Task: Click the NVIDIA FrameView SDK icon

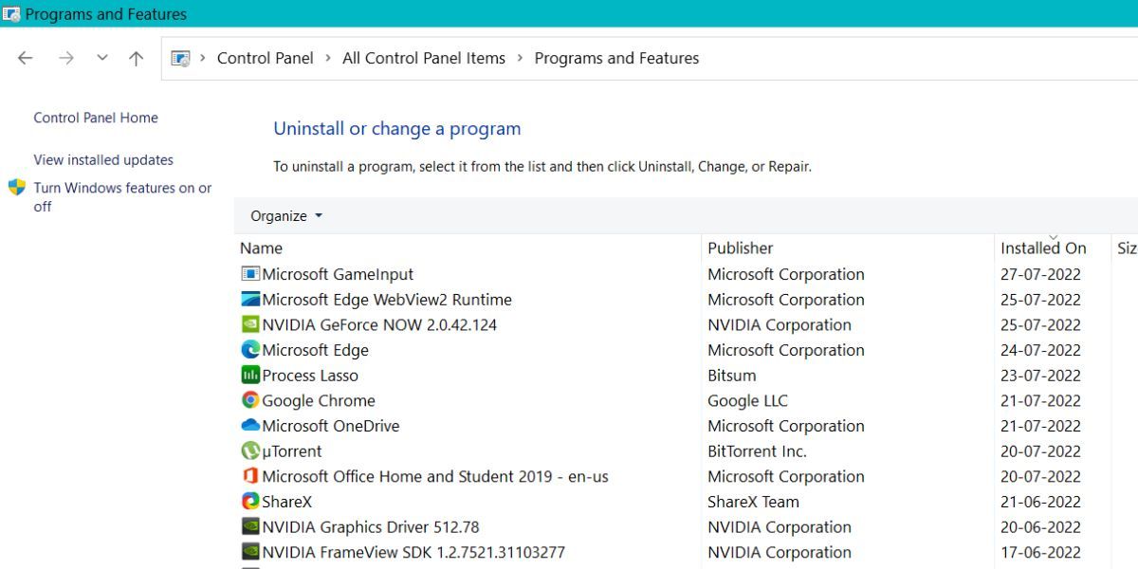Action: click(x=250, y=552)
